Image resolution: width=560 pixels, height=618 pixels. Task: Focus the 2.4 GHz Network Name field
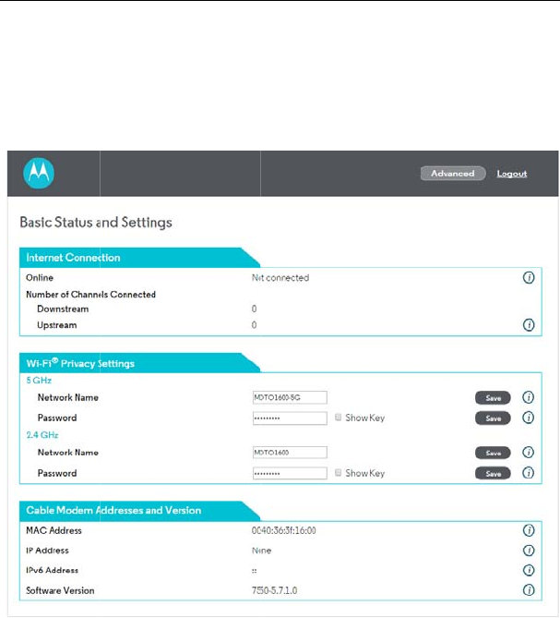[x=290, y=453]
